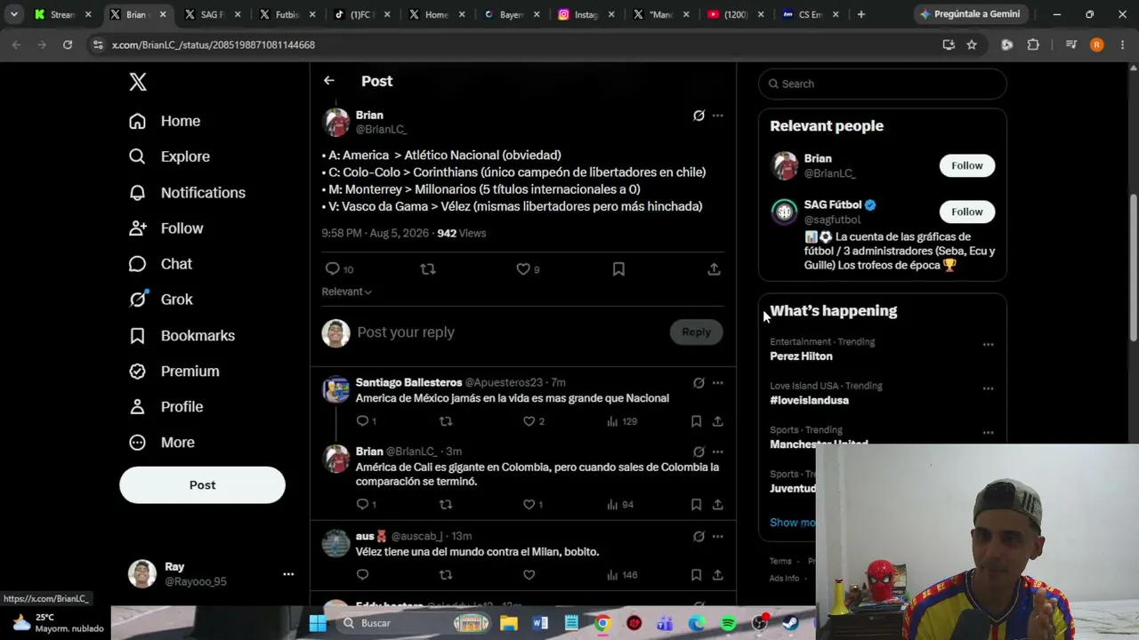Repost Santiago Ballesteros's reply
The height and width of the screenshot is (640, 1139).
[446, 421]
